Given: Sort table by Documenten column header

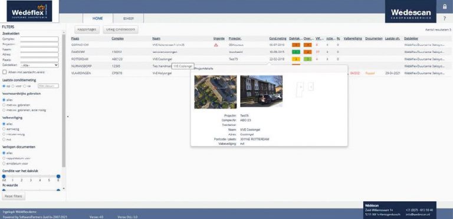Looking at the screenshot, I should point(373,38).
